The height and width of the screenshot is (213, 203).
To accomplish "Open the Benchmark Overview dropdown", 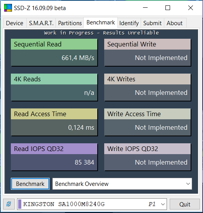I will (122, 184).
